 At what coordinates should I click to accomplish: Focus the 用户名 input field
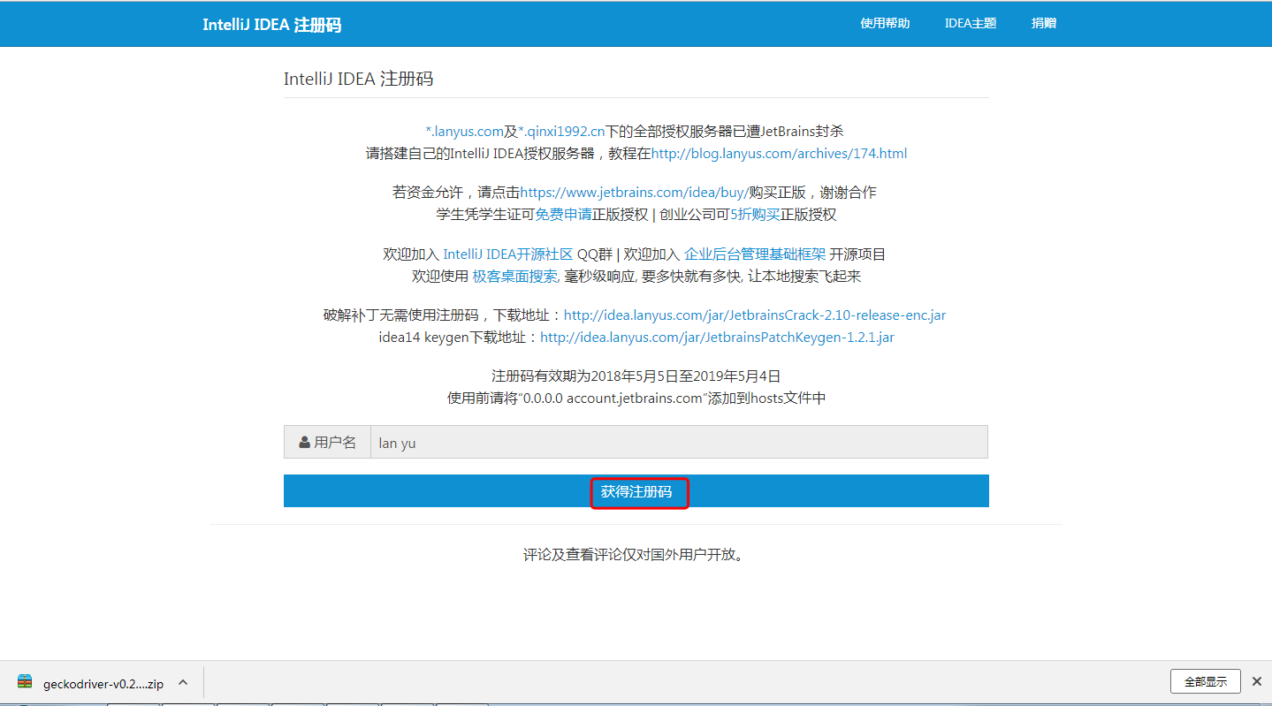coord(679,442)
